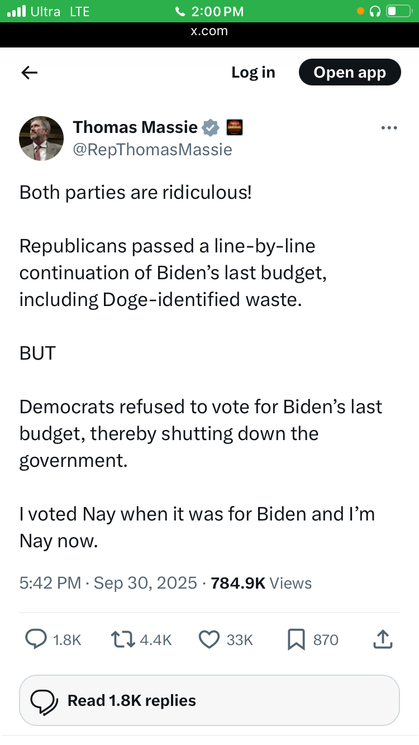Tap the 784.9K Views count
The width and height of the screenshot is (419, 745).
coord(261,583)
